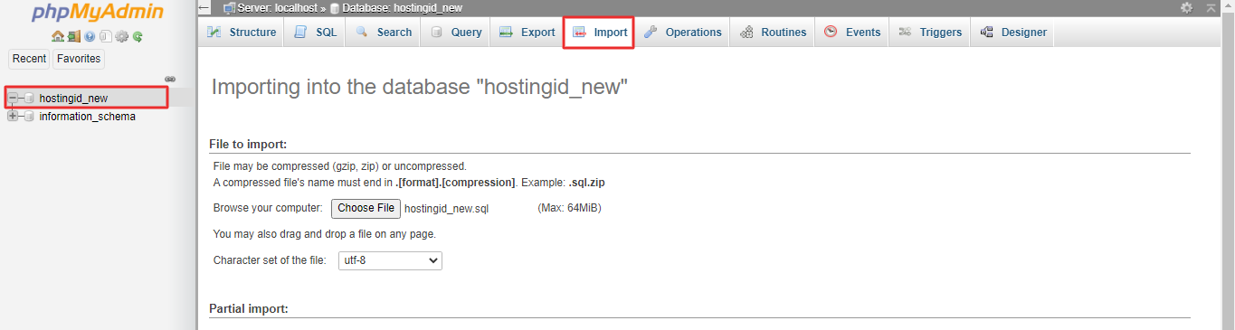
Task: Click the navigation panel settings gear icon
Action: click(121, 36)
